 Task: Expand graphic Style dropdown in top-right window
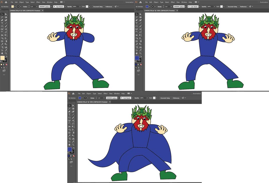(x=224, y=7)
